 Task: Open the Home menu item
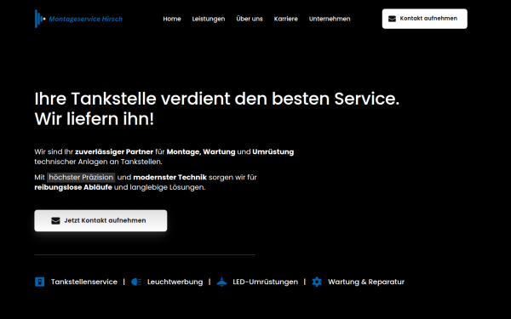(x=172, y=19)
